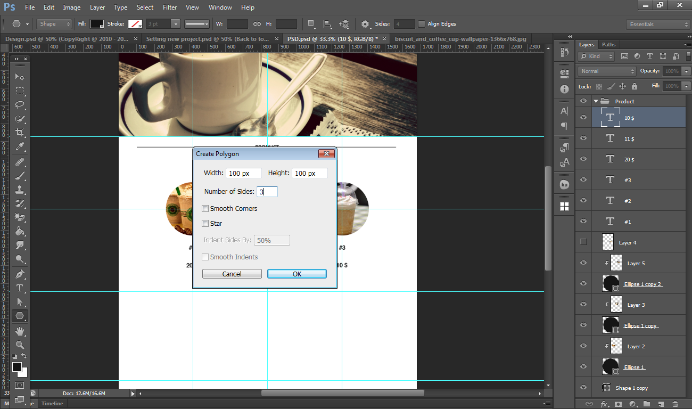Show the hidden Layer 4
The height and width of the screenshot is (409, 692).
click(583, 242)
